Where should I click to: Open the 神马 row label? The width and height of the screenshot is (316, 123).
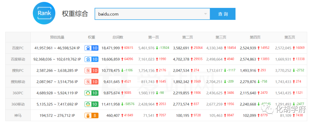click(x=18, y=115)
